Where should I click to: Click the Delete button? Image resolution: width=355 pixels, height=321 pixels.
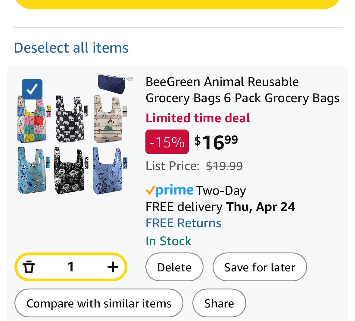(174, 267)
